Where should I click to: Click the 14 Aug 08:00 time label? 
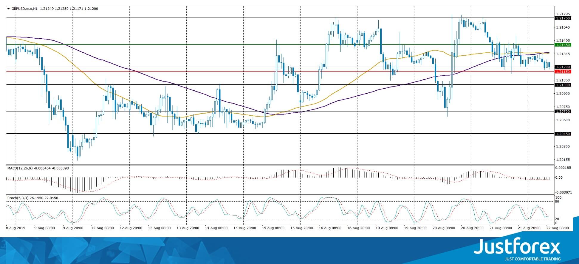click(x=216, y=228)
